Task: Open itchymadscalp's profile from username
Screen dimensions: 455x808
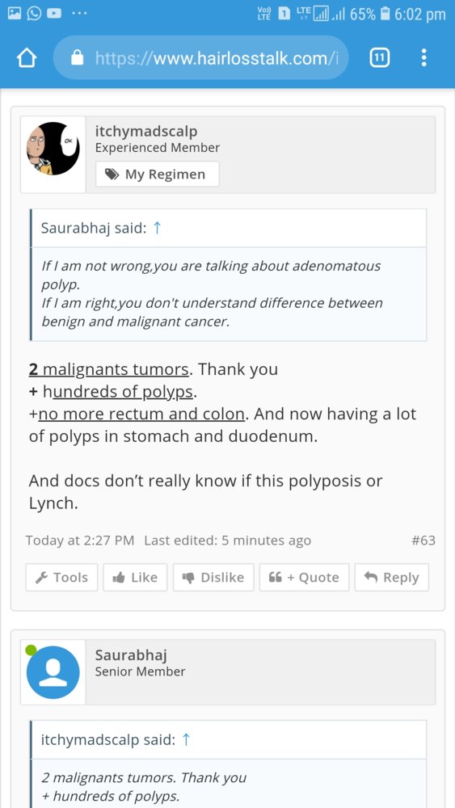Action: coord(145,132)
